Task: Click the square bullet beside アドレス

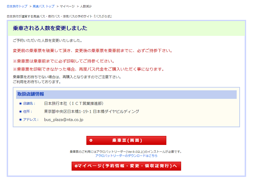Action: tap(21, 120)
